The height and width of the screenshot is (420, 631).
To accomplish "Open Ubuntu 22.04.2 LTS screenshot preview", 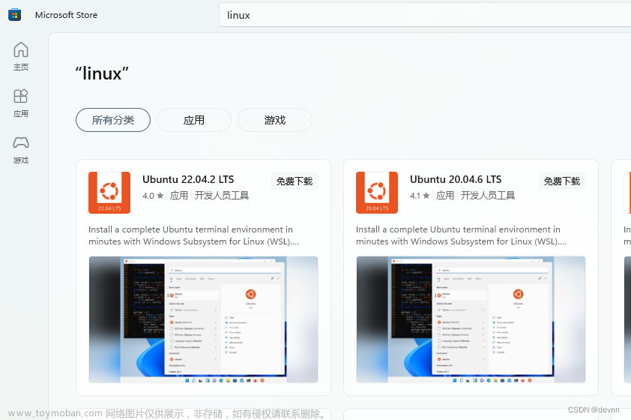I will tap(203, 319).
